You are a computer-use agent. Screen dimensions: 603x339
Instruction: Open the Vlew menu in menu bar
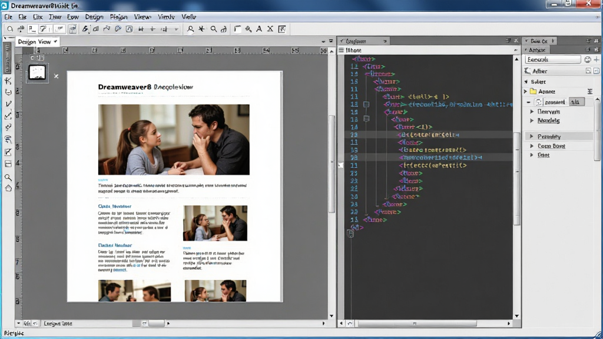click(143, 17)
